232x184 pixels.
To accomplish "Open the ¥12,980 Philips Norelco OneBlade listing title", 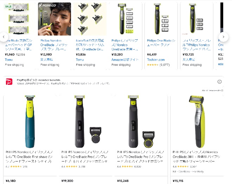I will click(x=54, y=45).
